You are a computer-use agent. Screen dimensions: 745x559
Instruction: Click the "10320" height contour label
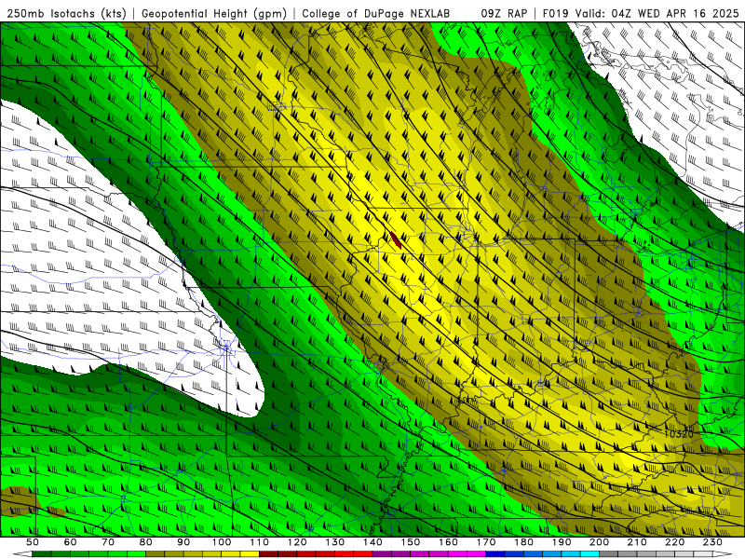(679, 434)
